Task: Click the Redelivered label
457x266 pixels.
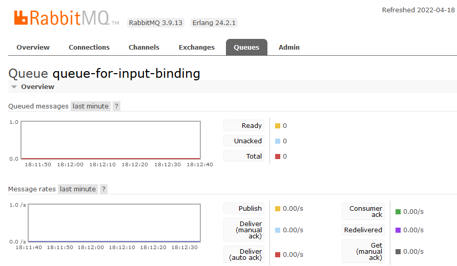Action: [363, 230]
